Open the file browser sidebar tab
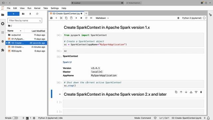213x120 pixels. pos(3,15)
